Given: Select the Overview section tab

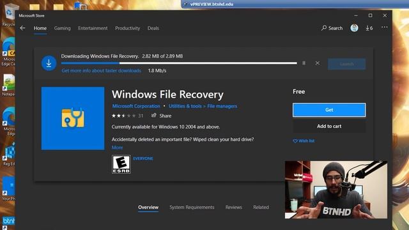Looking at the screenshot, I should (x=148, y=207).
